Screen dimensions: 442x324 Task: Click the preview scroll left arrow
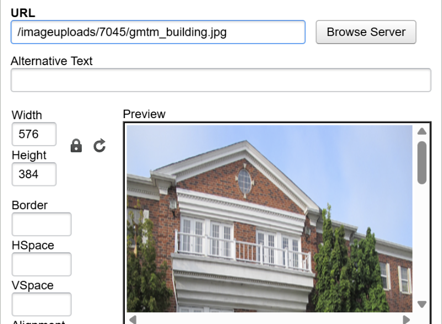click(x=133, y=320)
